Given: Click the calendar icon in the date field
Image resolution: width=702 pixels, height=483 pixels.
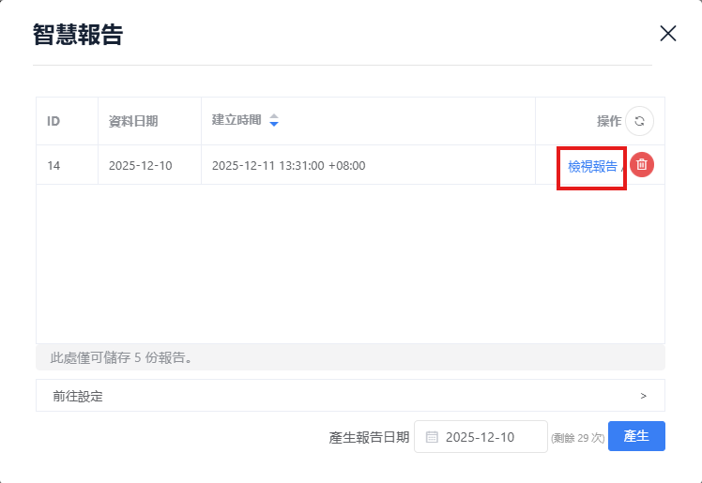Looking at the screenshot, I should [432, 437].
